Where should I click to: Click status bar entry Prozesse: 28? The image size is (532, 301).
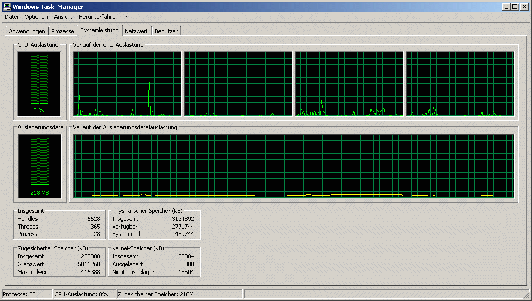click(27, 294)
